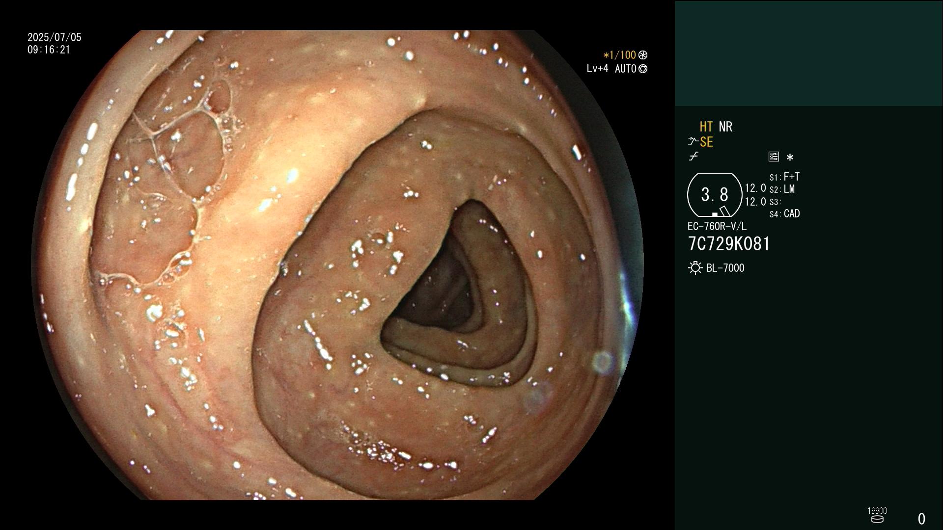Click the structure emphasis curve icon beside SE
This screenshot has height=530, width=943.
point(693,142)
